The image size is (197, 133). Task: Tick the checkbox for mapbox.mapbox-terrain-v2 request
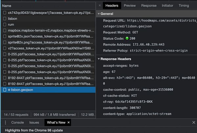click(x=5, y=30)
